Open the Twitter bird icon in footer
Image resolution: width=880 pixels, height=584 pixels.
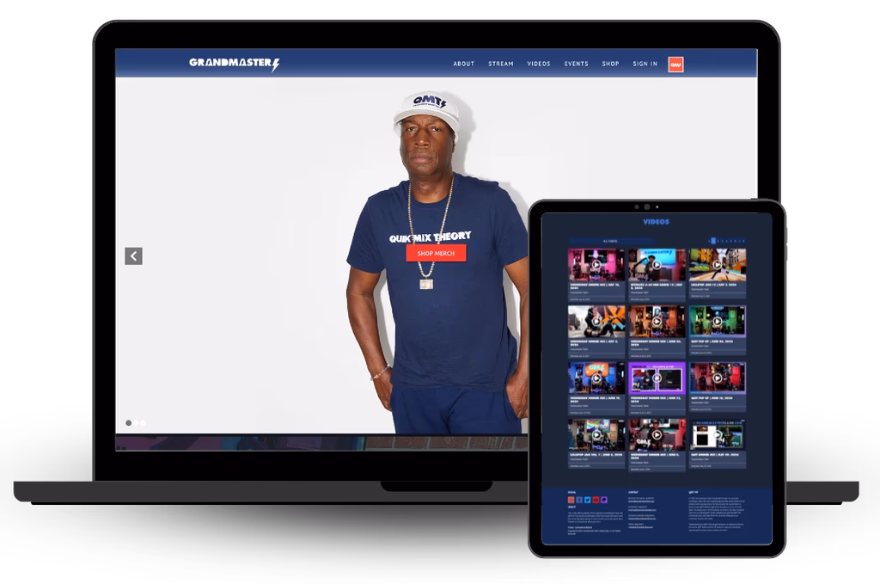pos(588,500)
